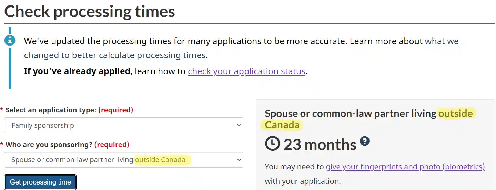Click '(required)' next to Select an application type

pyautogui.click(x=115, y=110)
